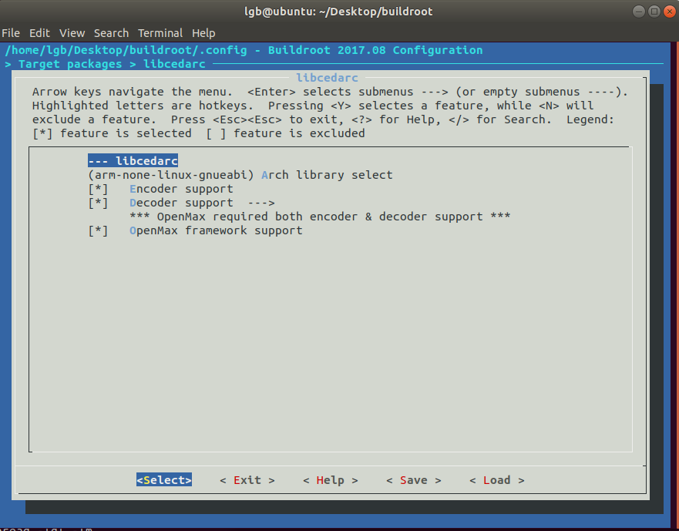
Task: Maximize the terminal window
Action: click(654, 12)
